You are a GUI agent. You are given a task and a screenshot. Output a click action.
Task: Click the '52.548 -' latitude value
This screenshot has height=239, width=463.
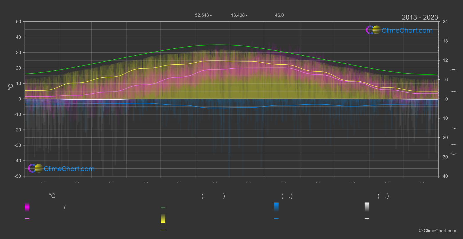(203, 15)
